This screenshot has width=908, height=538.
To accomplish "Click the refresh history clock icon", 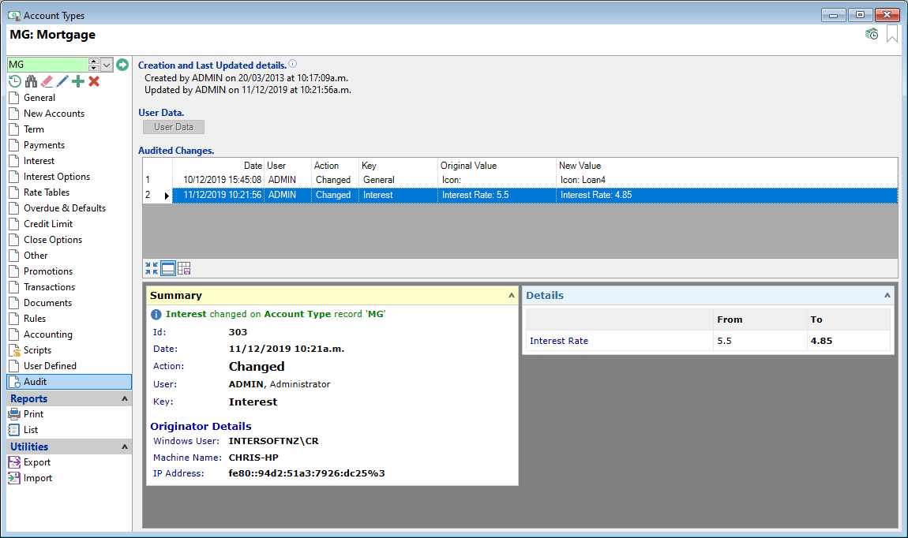I will pos(15,81).
